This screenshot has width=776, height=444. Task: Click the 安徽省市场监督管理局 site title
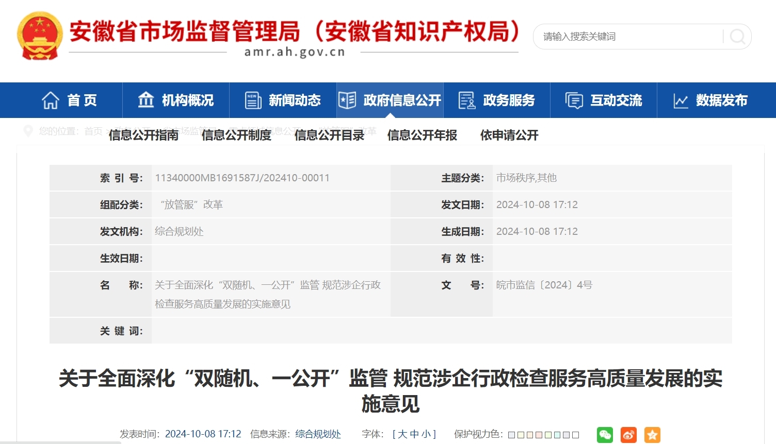click(x=295, y=31)
